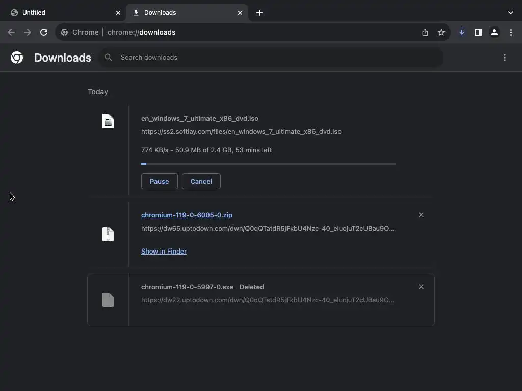The width and height of the screenshot is (522, 391).
Task: Open the Downloads page more actions menu
Action: (x=505, y=58)
